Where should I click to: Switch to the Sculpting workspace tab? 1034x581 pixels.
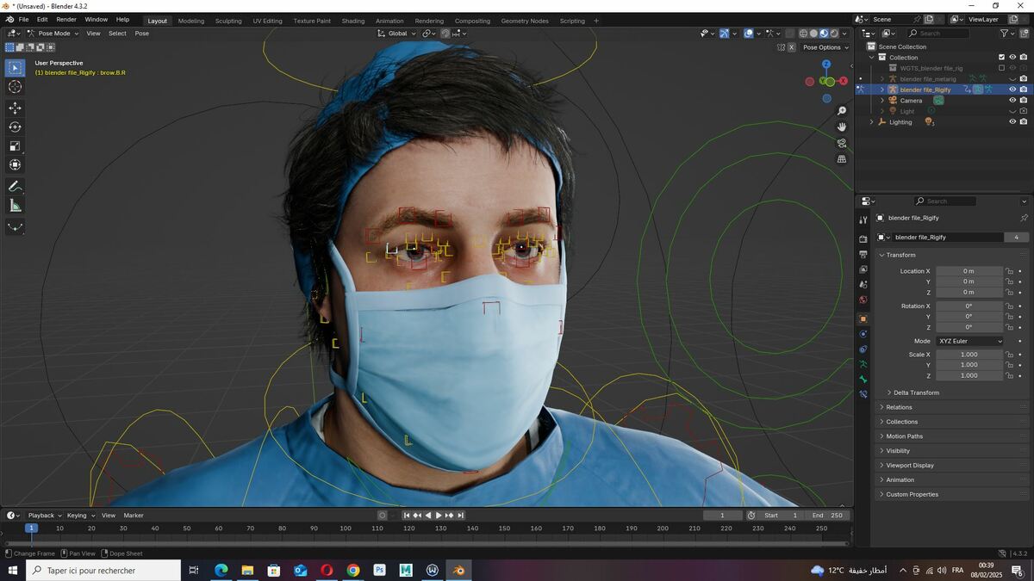pos(228,21)
